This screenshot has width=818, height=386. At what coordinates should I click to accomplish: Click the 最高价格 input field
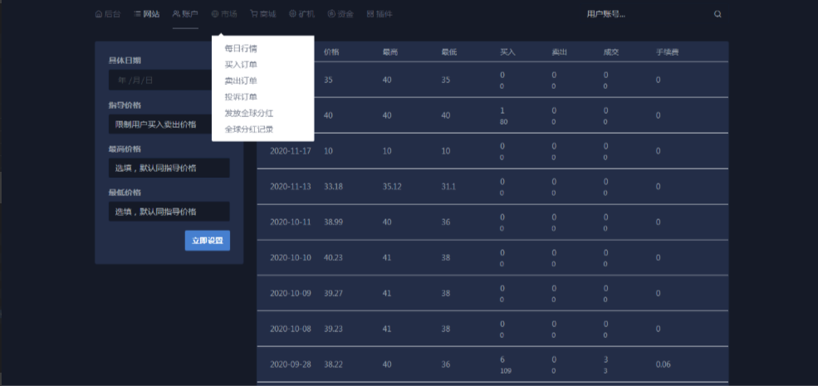click(x=169, y=168)
